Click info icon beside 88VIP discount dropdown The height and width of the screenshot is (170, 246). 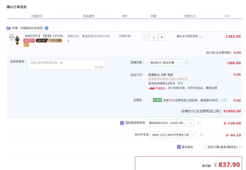(201, 135)
